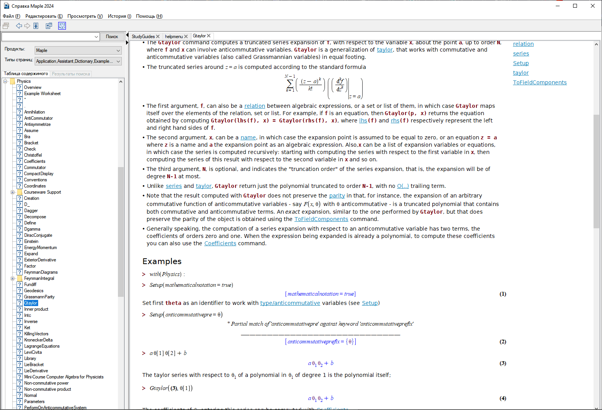
Task: Click the with(Physics) example command
Action: tap(167, 274)
